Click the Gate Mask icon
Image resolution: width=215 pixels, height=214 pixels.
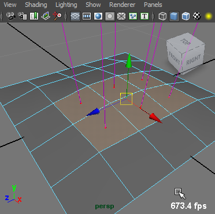(110, 16)
